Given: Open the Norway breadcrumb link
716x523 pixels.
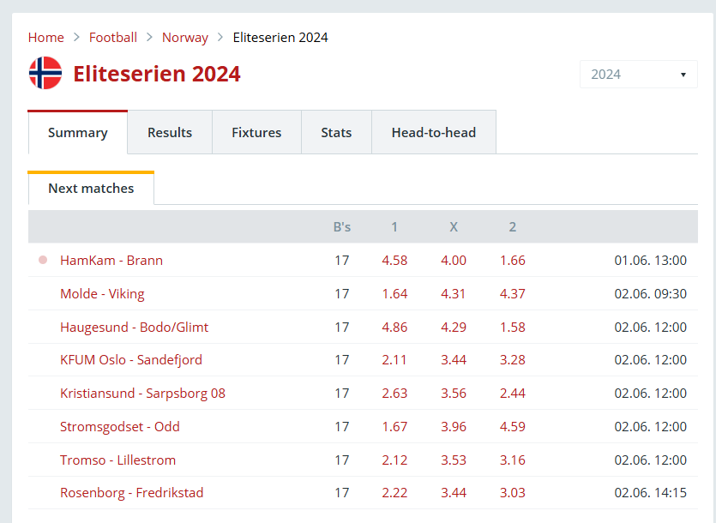Looking at the screenshot, I should [185, 38].
